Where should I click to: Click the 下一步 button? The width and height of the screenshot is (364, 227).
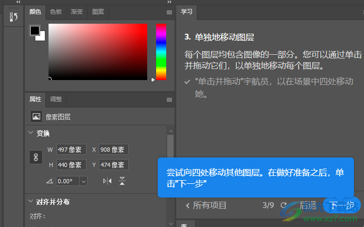click(x=342, y=205)
